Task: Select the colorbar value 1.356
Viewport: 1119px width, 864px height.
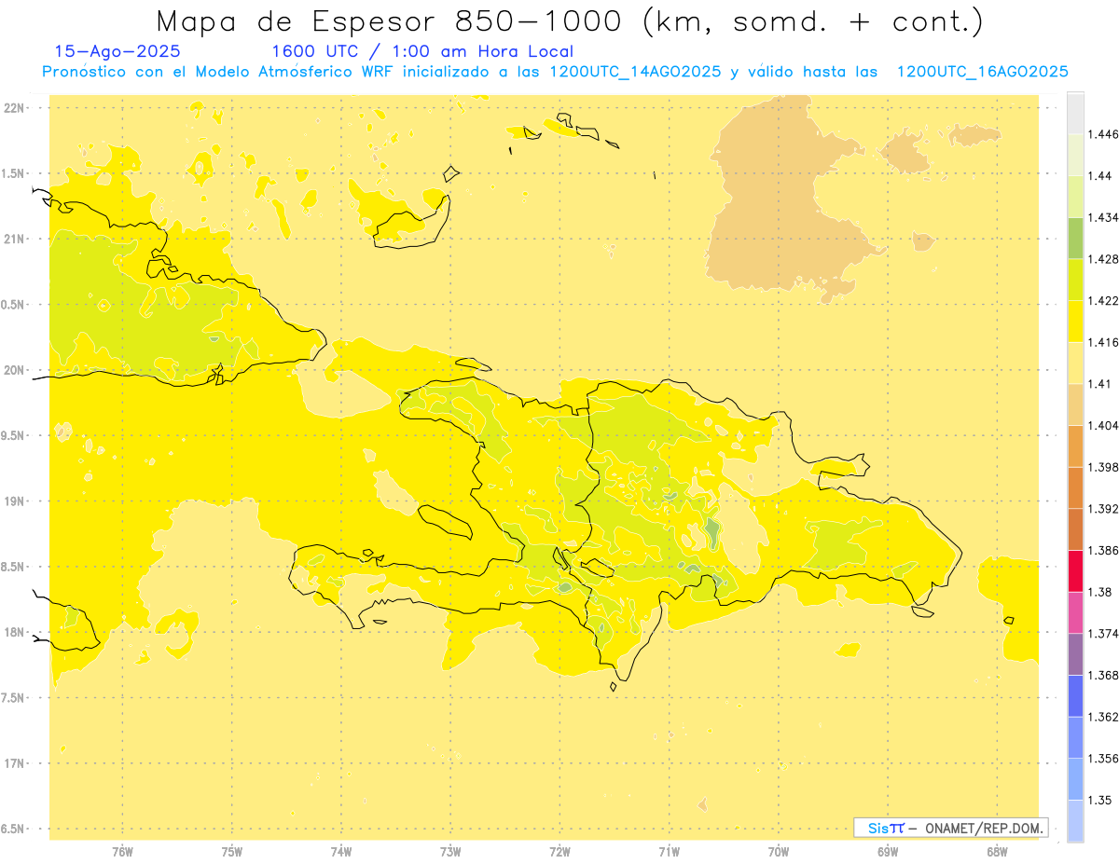Action: [1102, 759]
